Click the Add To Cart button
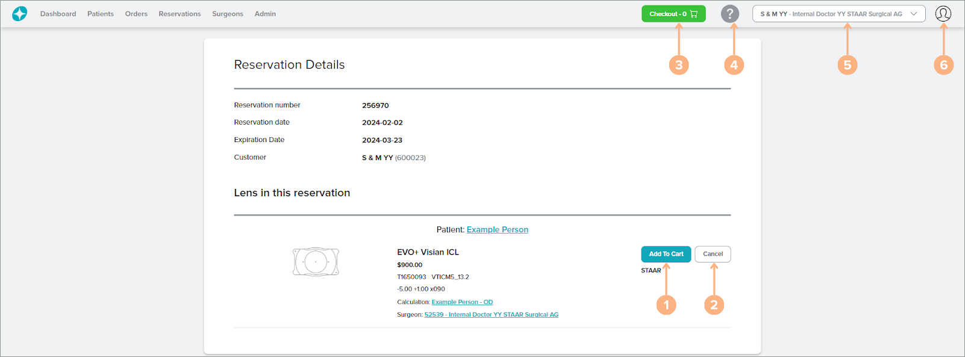 click(666, 254)
